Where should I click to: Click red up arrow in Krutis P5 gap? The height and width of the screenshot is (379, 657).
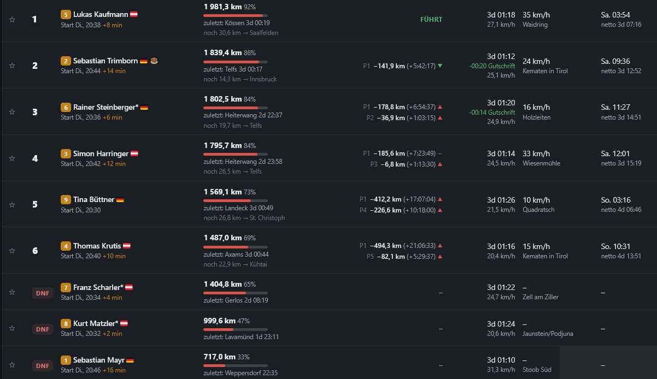[440, 257]
